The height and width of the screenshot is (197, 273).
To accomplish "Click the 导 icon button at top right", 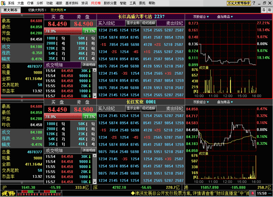I will (264, 10).
